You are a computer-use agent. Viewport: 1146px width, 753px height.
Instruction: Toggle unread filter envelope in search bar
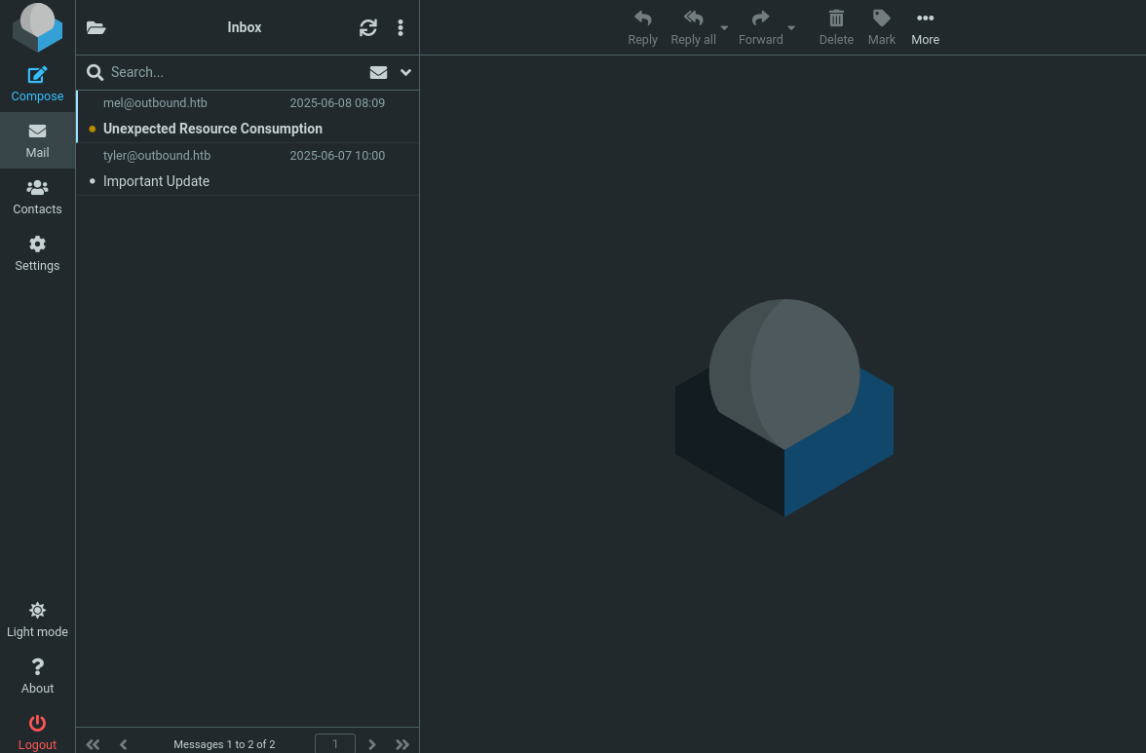point(378,72)
